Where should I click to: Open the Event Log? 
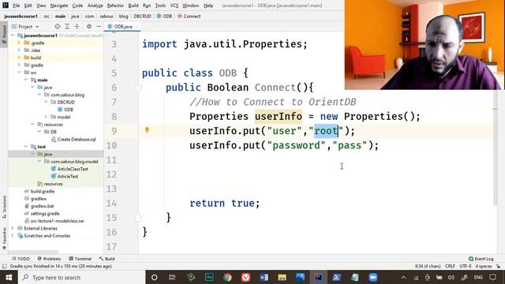coord(481,259)
